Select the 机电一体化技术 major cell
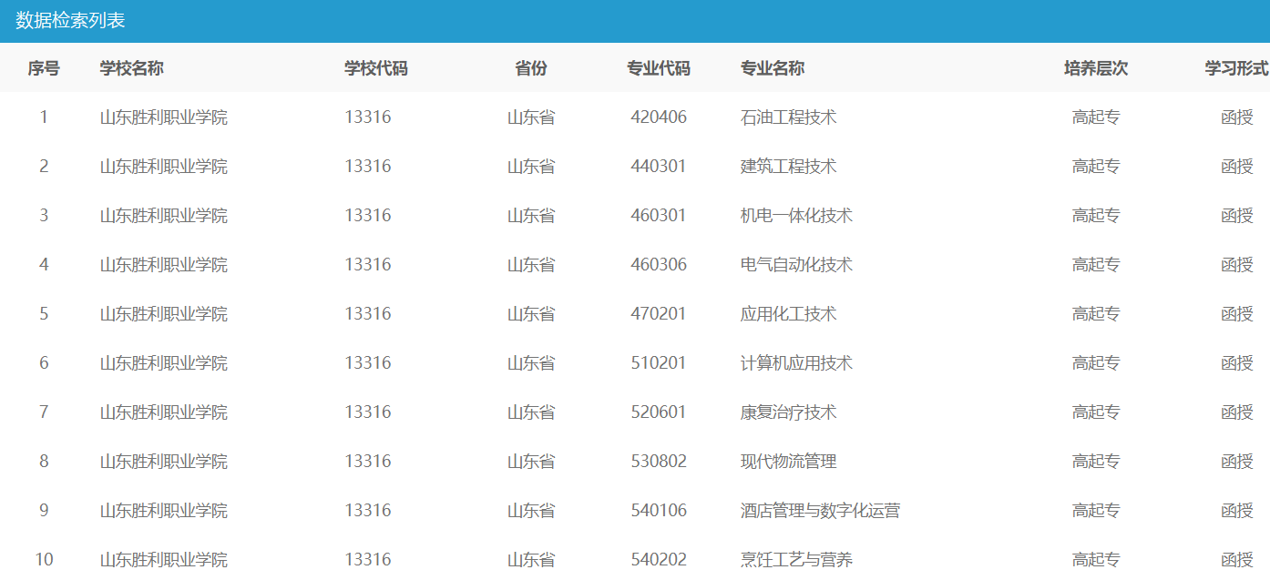 [x=797, y=216]
